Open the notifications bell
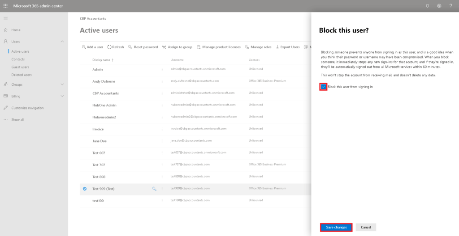 pos(427,6)
